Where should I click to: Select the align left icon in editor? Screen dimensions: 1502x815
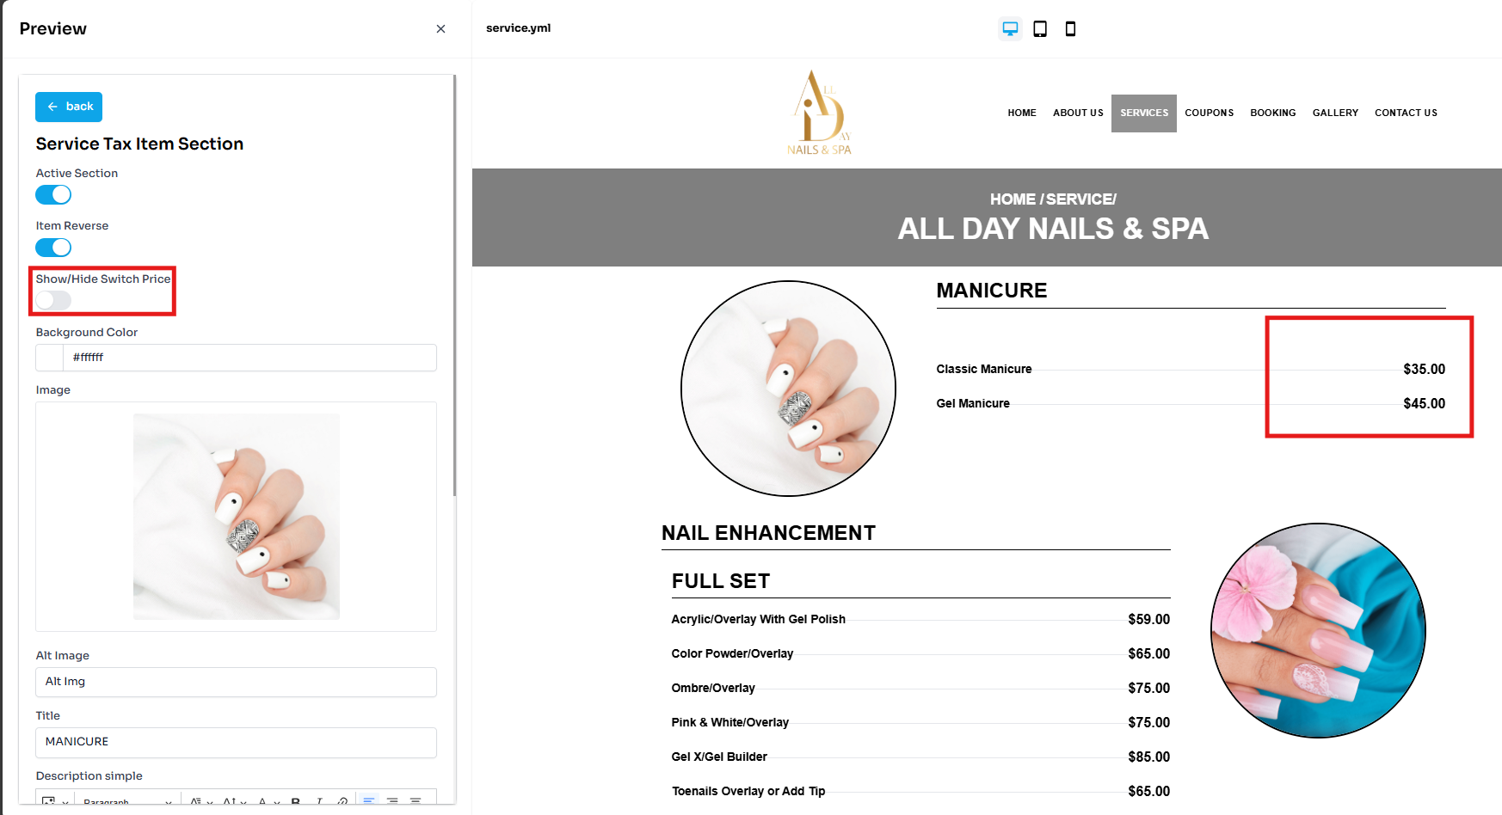point(369,800)
